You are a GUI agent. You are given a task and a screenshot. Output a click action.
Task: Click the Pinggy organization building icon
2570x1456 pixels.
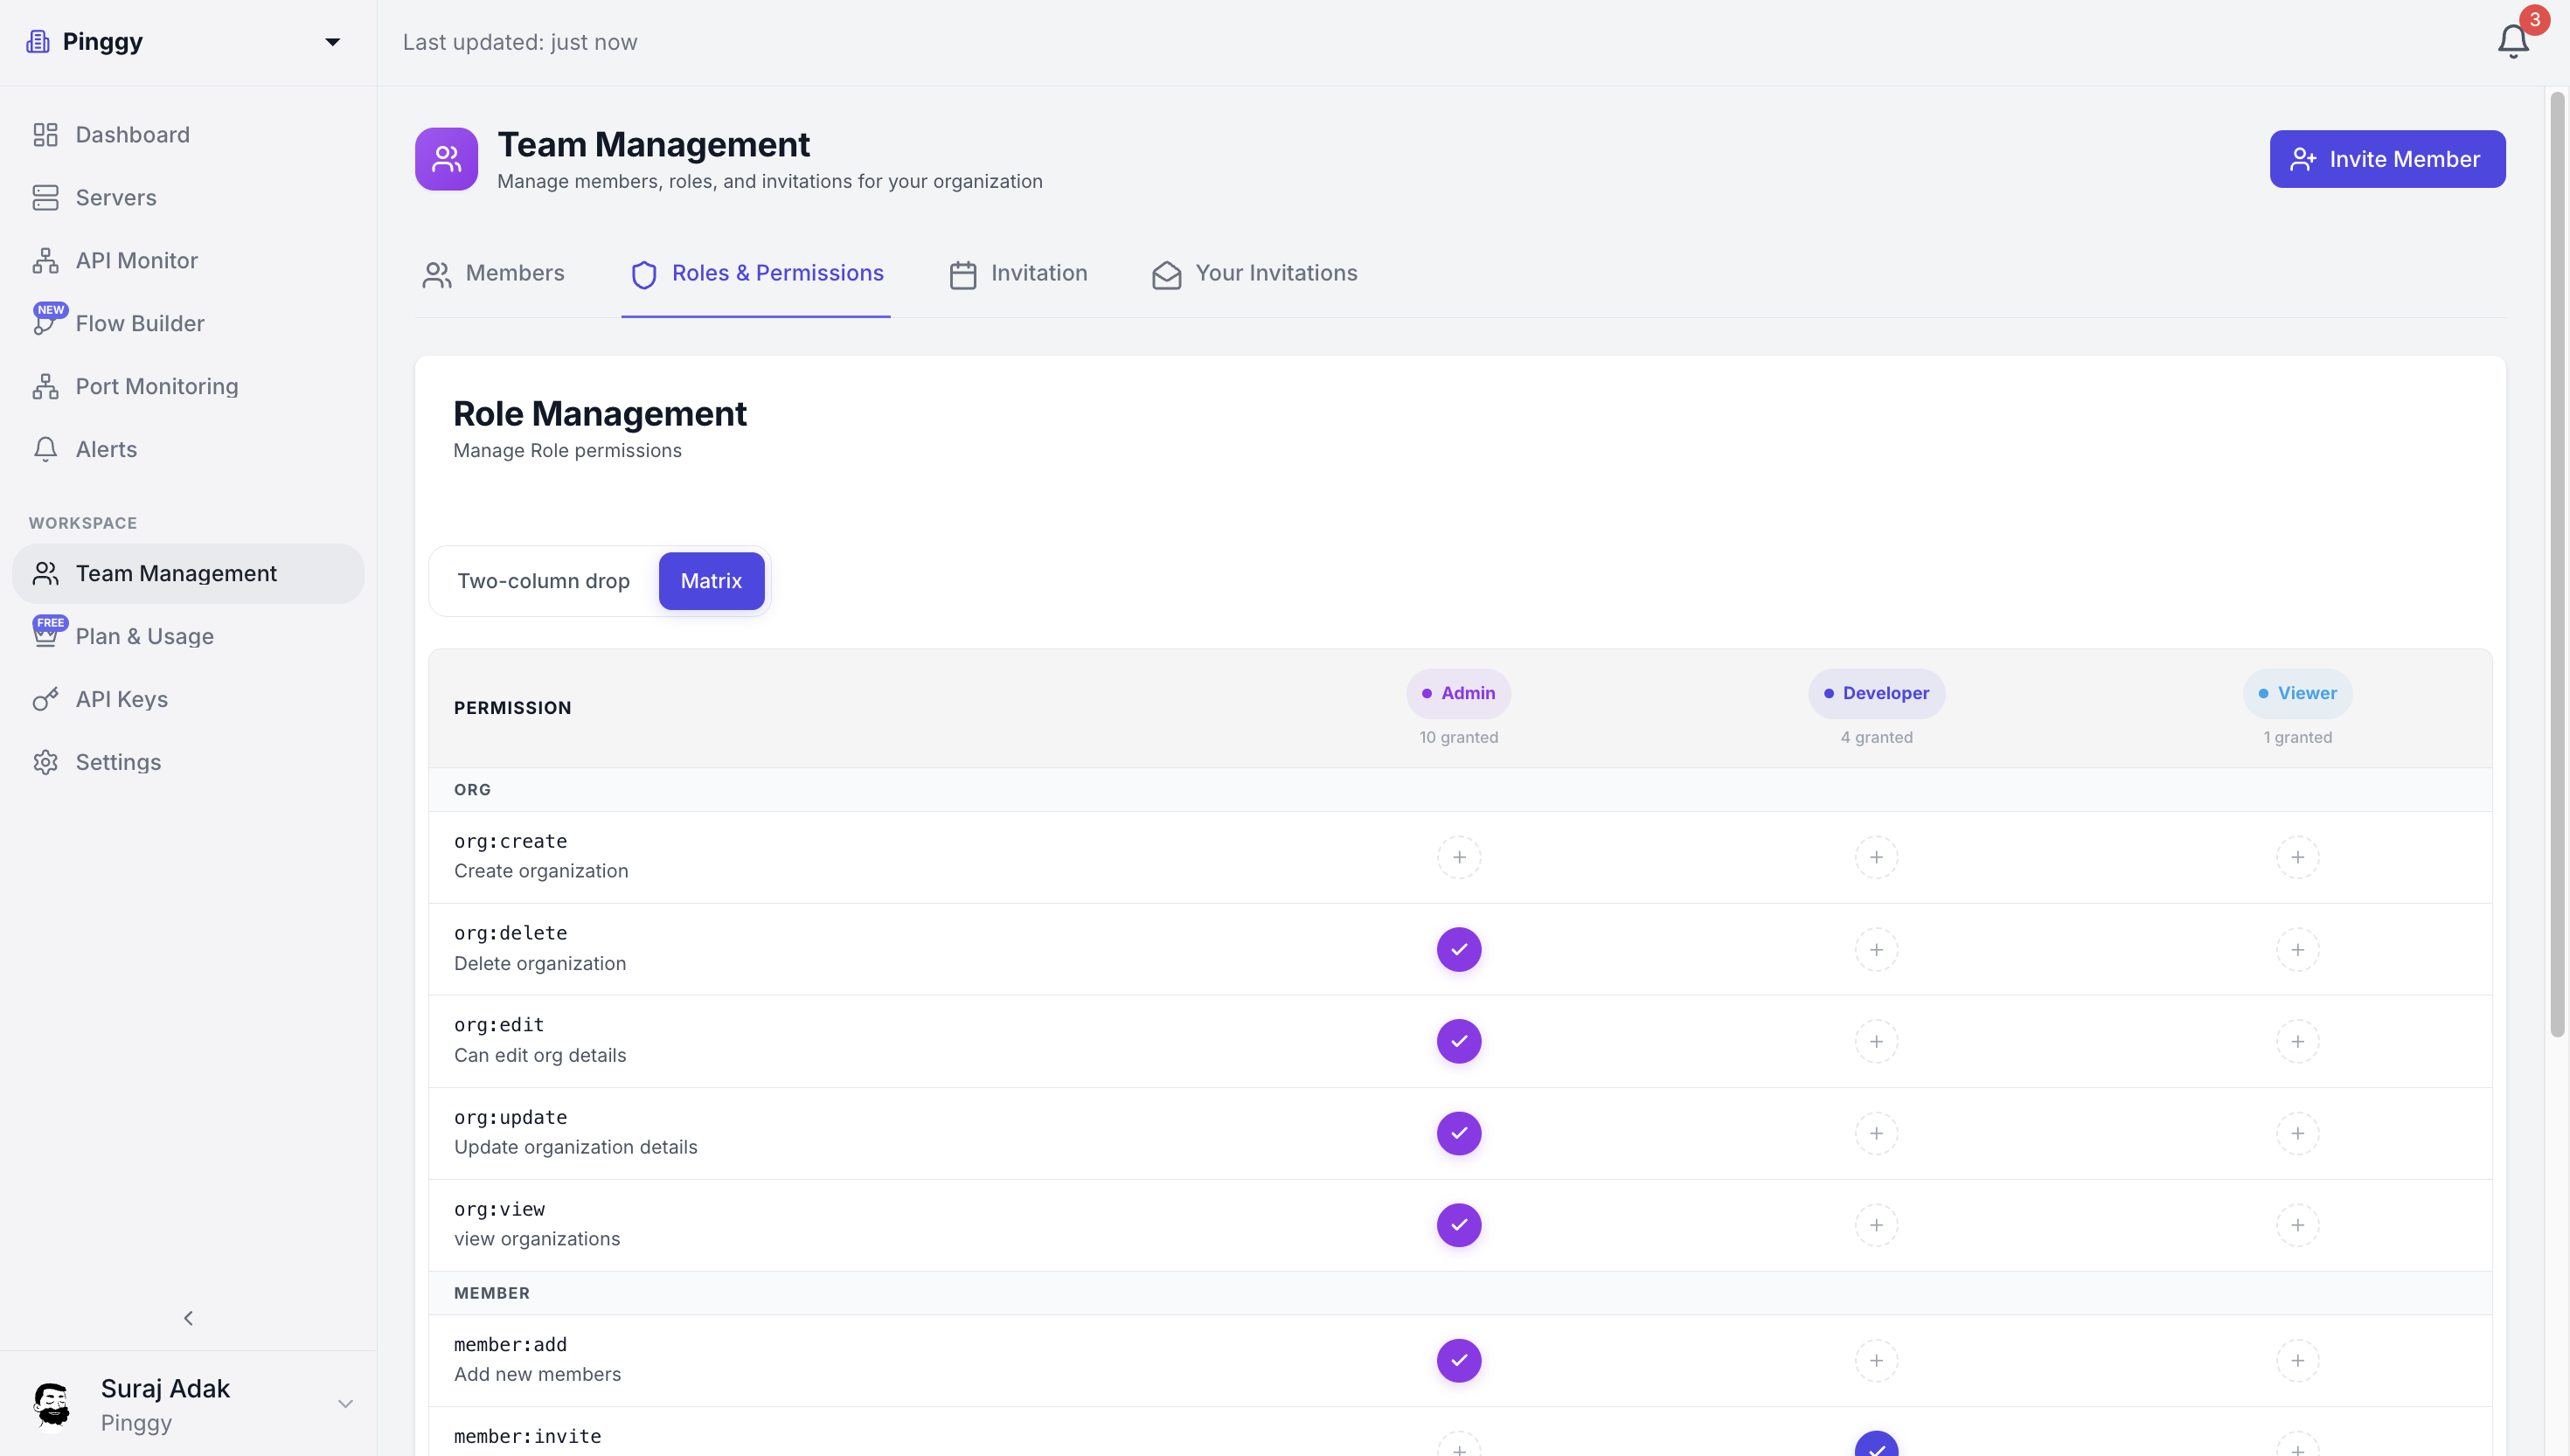click(x=38, y=41)
